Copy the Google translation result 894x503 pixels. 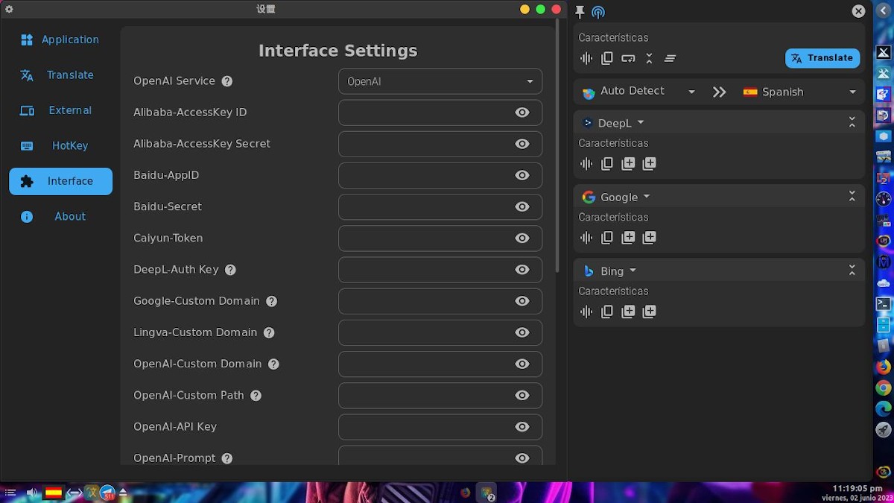click(607, 238)
